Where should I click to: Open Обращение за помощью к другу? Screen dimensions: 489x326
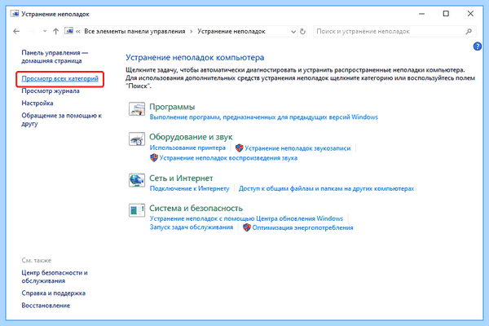point(61,120)
